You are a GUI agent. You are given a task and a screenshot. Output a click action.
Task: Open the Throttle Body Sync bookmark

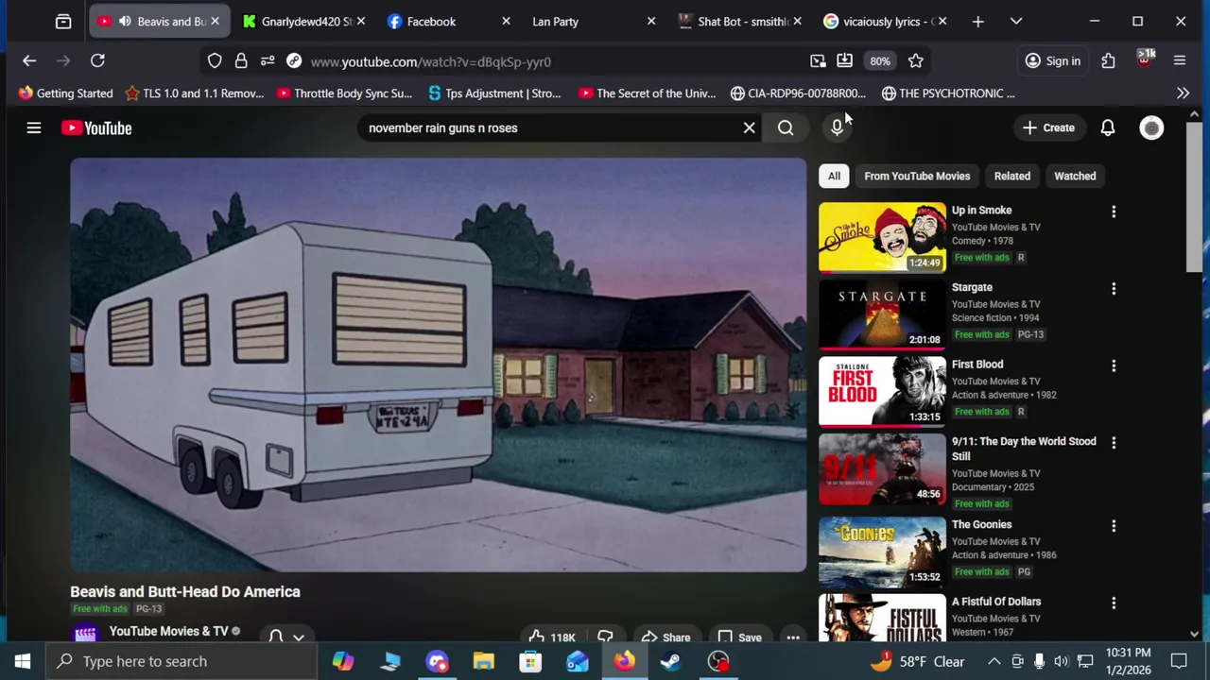pos(344,93)
